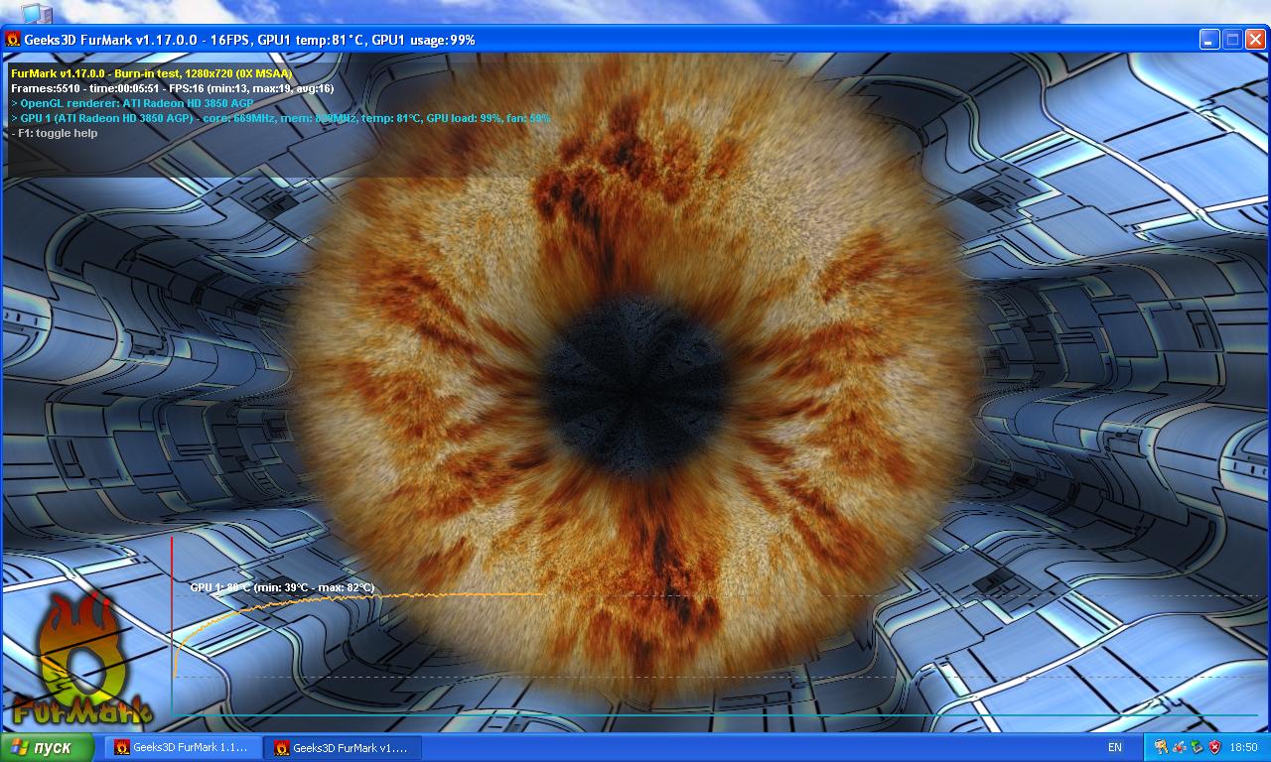Open the Start menu (пуск) button
The width and height of the screenshot is (1271, 762).
(x=47, y=747)
